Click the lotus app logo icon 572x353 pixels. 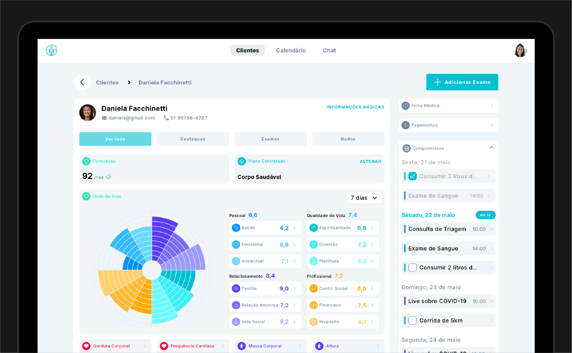pos(51,50)
